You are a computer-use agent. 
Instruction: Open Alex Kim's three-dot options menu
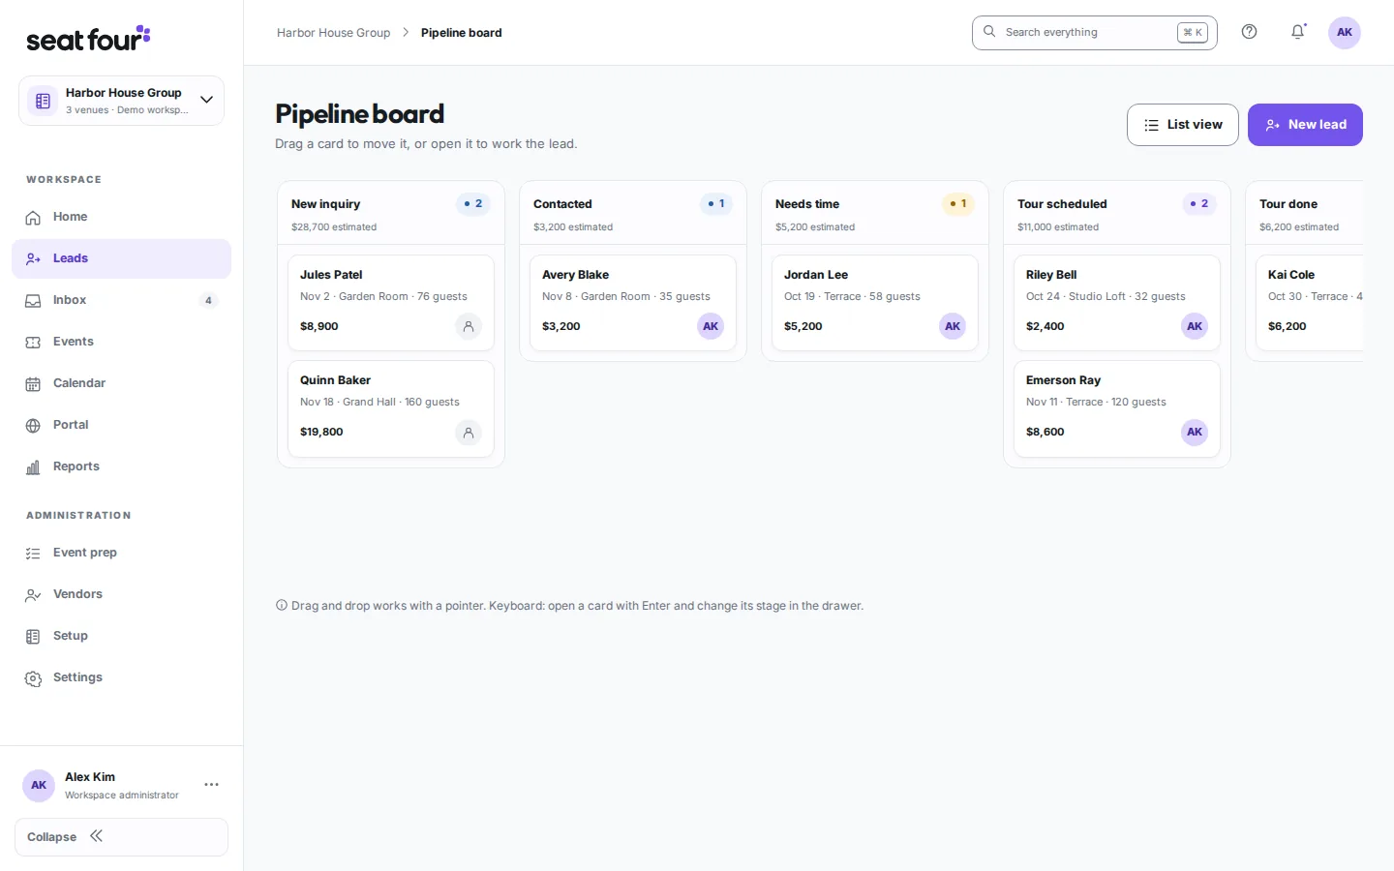211,785
